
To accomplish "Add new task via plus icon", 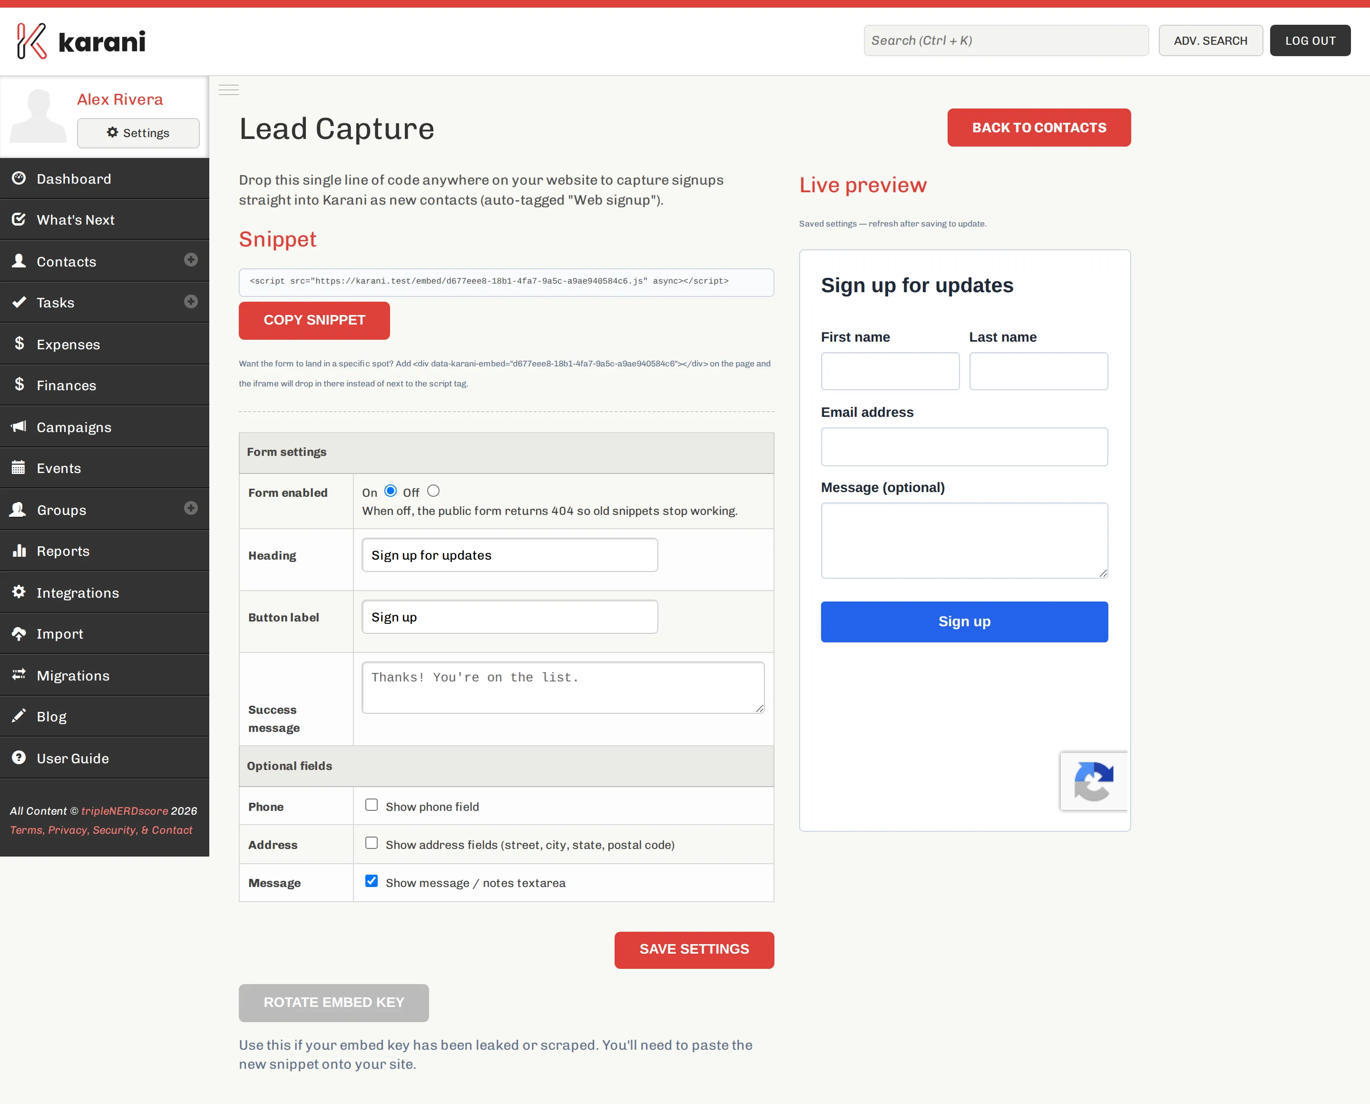I will pyautogui.click(x=191, y=301).
